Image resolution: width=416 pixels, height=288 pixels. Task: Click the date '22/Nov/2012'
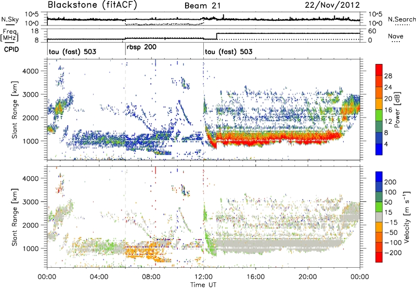(x=332, y=5)
